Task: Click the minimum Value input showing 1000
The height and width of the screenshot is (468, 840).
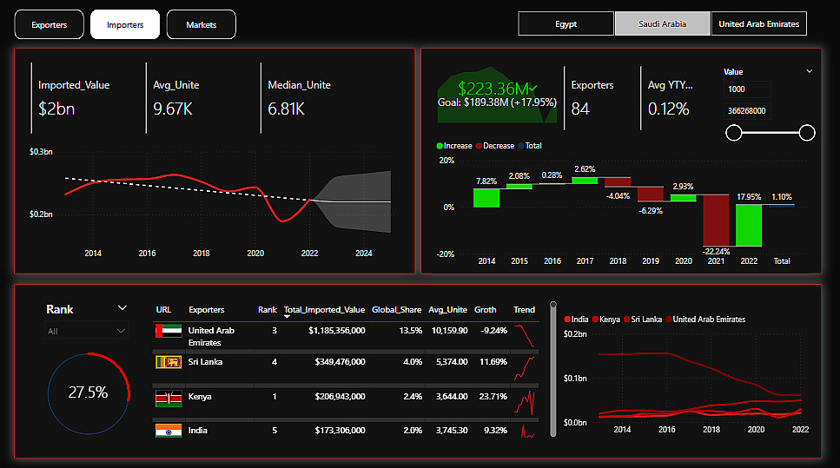Action: point(747,89)
